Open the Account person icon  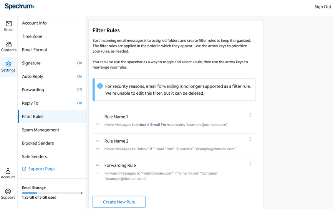8,171
